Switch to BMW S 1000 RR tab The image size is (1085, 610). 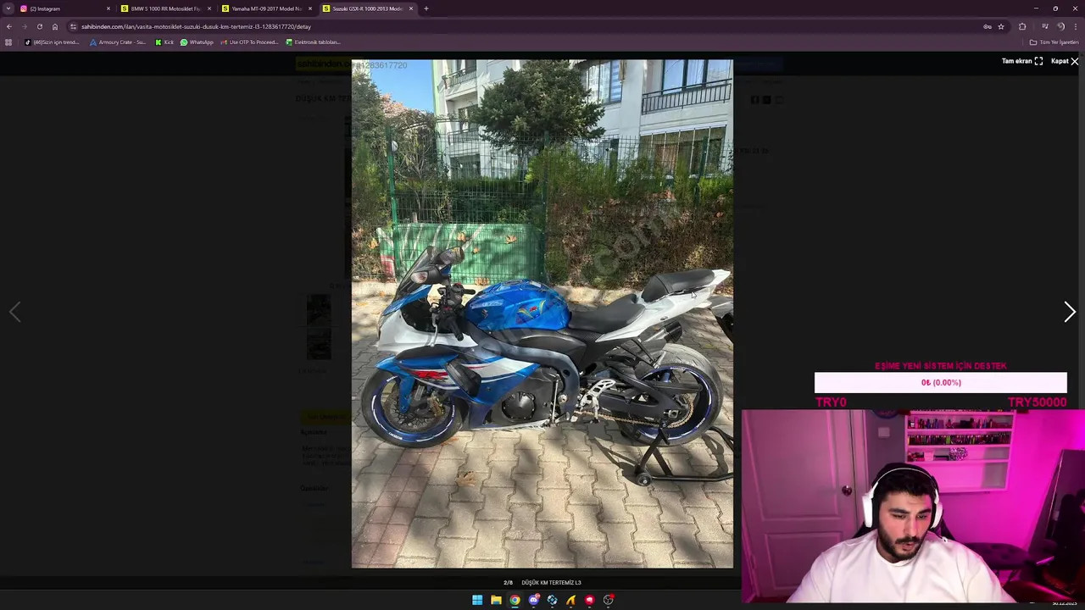pos(165,8)
